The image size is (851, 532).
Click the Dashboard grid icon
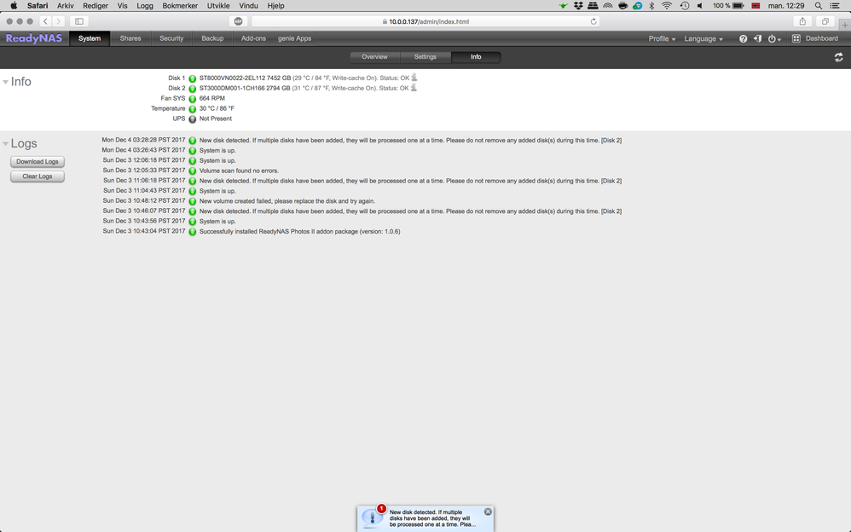(796, 38)
